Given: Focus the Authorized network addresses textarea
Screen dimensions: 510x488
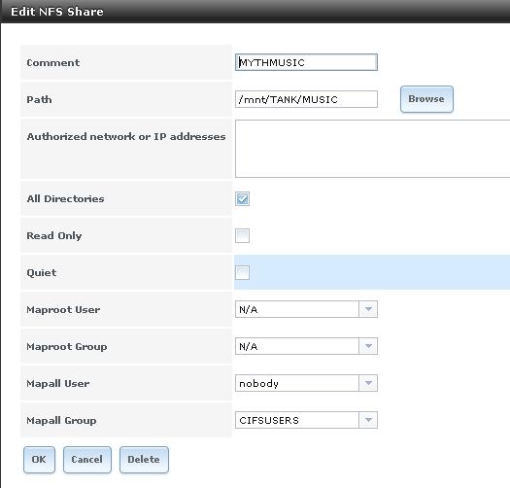Looking at the screenshot, I should 372,149.
